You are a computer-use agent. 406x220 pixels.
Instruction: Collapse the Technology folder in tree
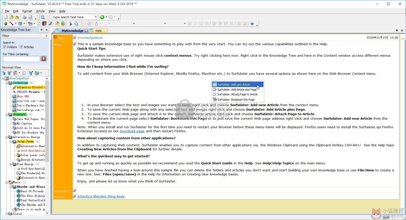pos(7,83)
